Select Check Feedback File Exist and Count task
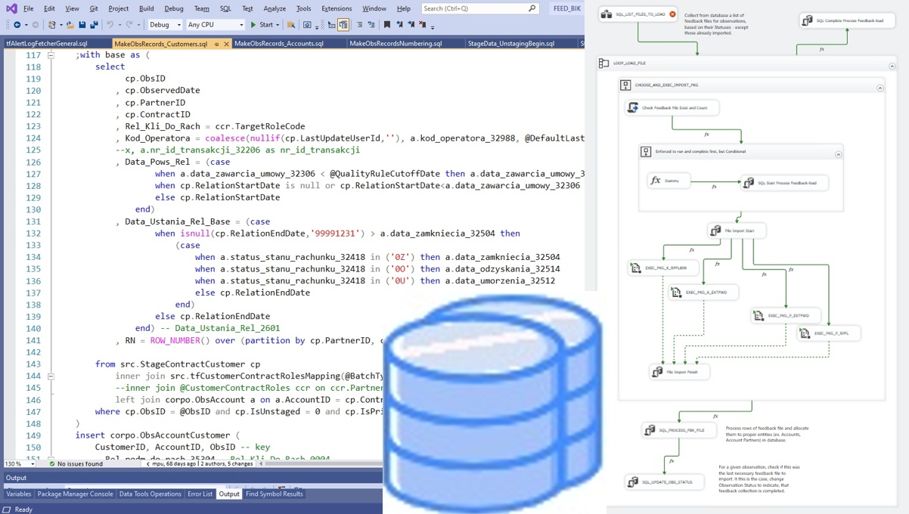 point(672,108)
